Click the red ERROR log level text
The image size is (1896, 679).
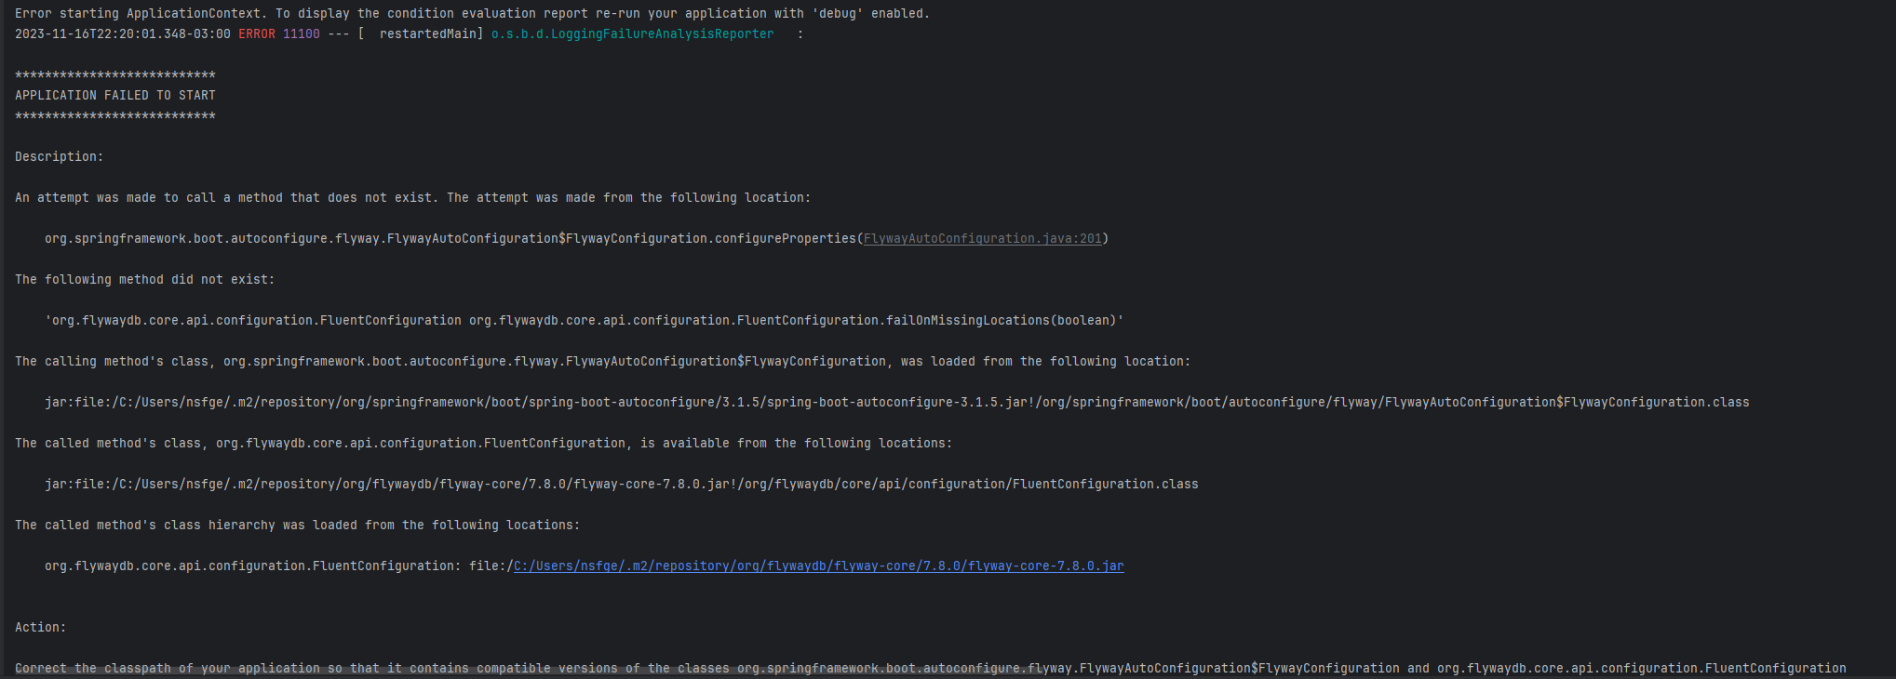click(256, 34)
